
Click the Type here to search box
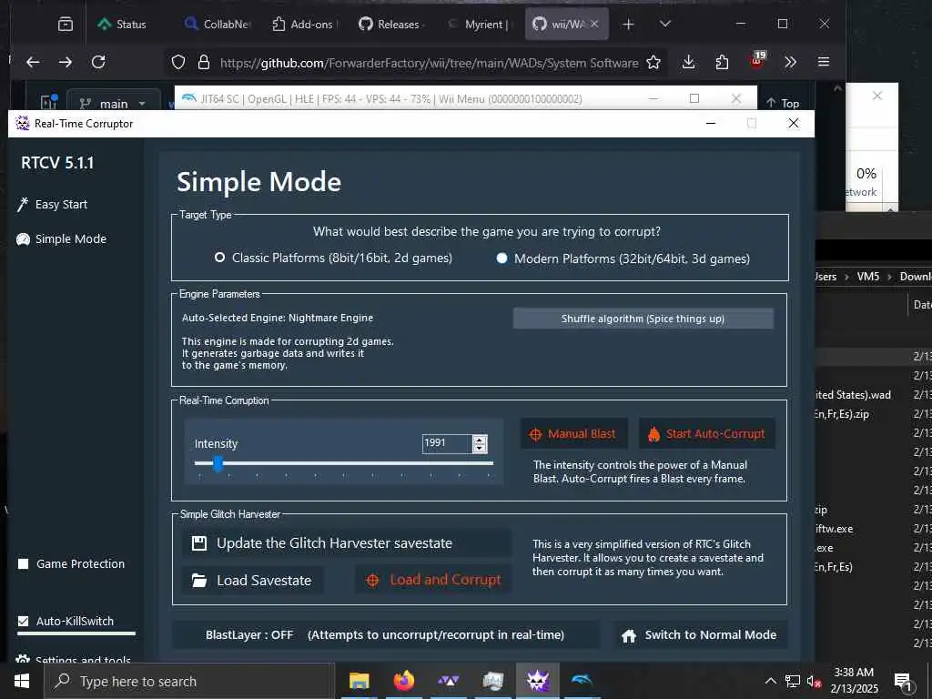(189, 681)
